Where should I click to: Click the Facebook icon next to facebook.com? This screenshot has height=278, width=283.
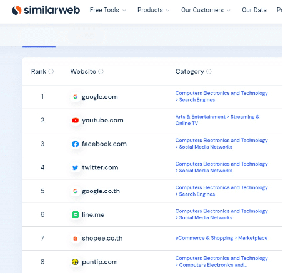[x=75, y=144]
